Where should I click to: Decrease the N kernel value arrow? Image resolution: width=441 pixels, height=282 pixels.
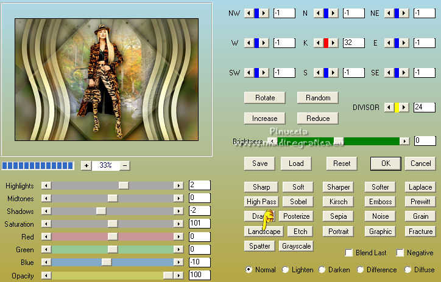[x=319, y=13]
